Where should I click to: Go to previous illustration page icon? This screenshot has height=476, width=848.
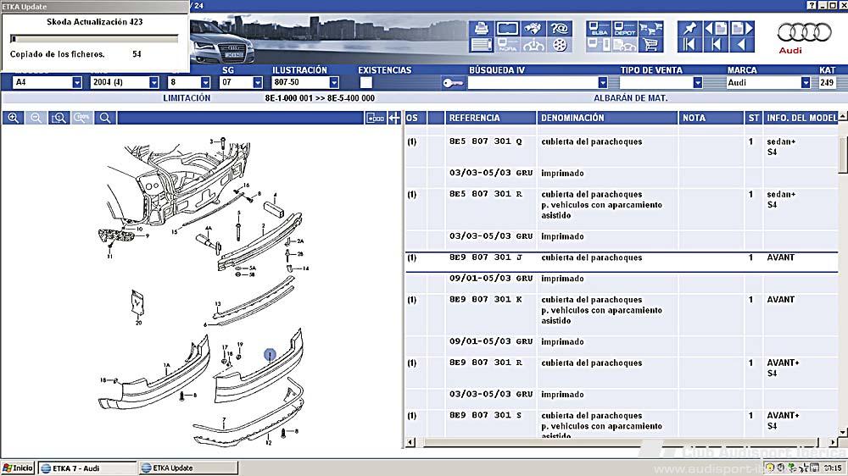[x=716, y=28]
